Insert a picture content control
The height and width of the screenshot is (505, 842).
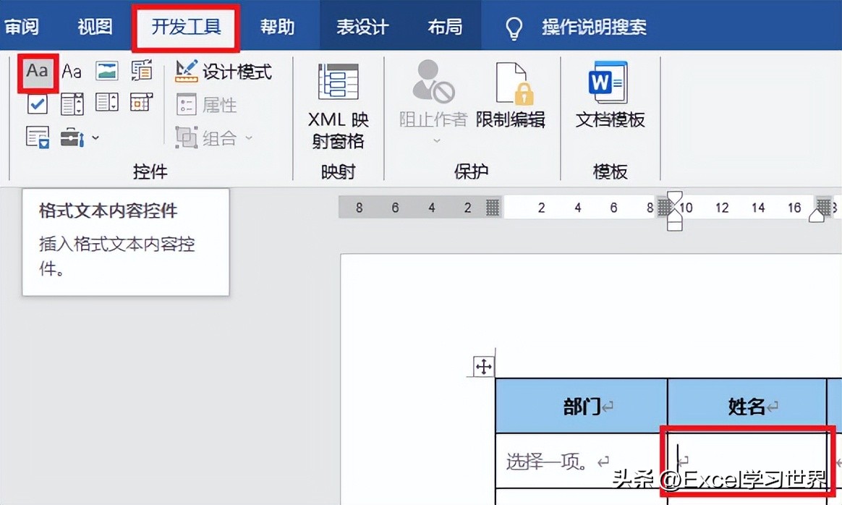pyautogui.click(x=108, y=70)
